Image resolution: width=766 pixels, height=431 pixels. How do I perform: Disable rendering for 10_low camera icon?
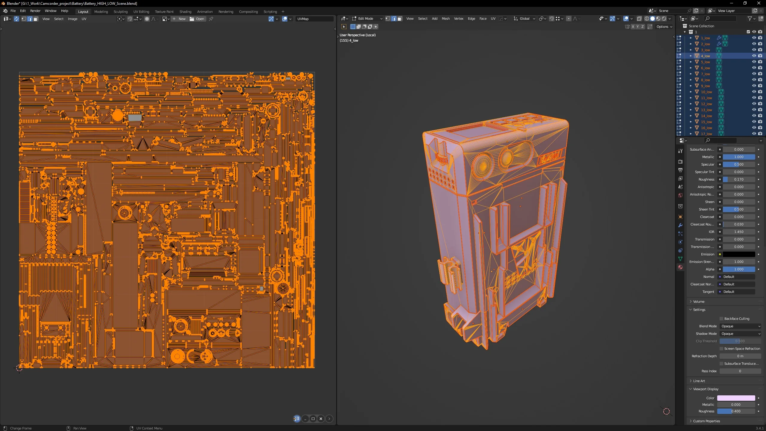(x=760, y=92)
